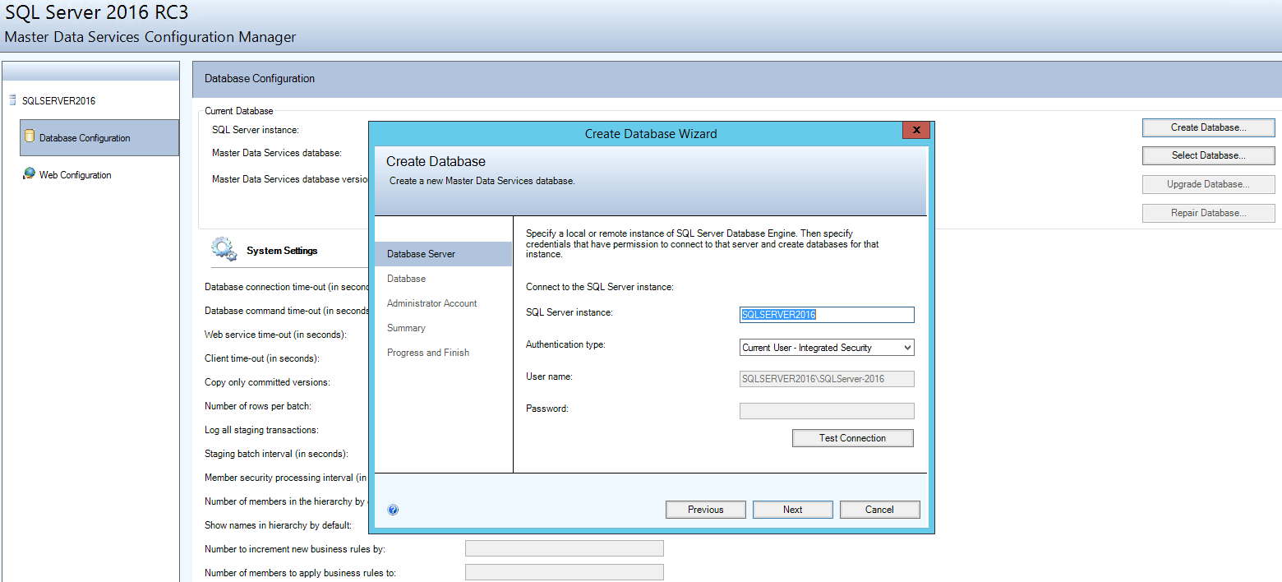Image resolution: width=1282 pixels, height=582 pixels.
Task: Click Previous in the wizard
Action: point(706,510)
